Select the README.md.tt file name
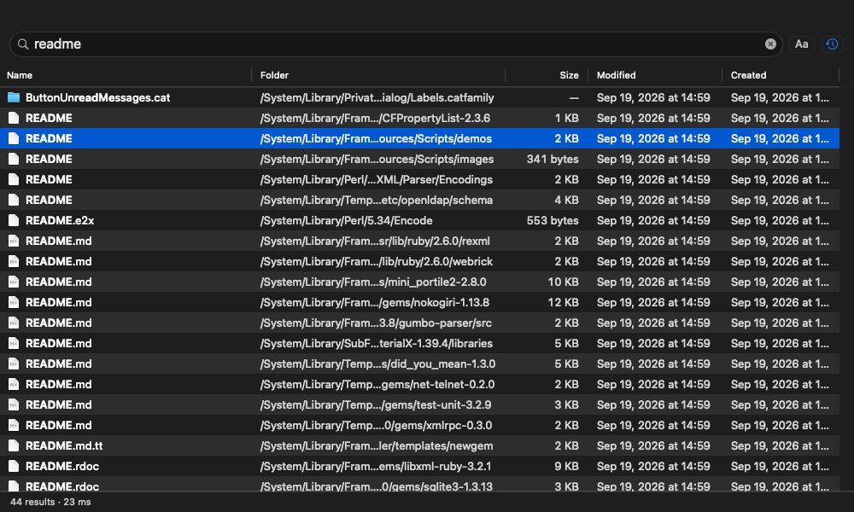The height and width of the screenshot is (512, 854). pos(64,445)
